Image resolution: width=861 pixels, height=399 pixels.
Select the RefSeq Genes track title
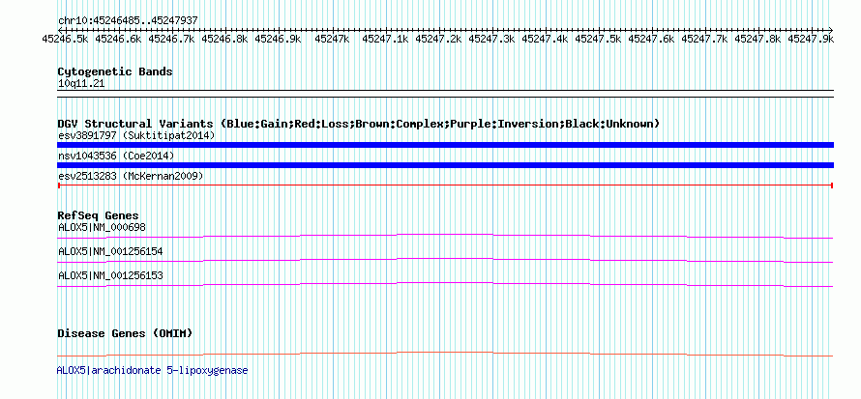click(x=99, y=216)
